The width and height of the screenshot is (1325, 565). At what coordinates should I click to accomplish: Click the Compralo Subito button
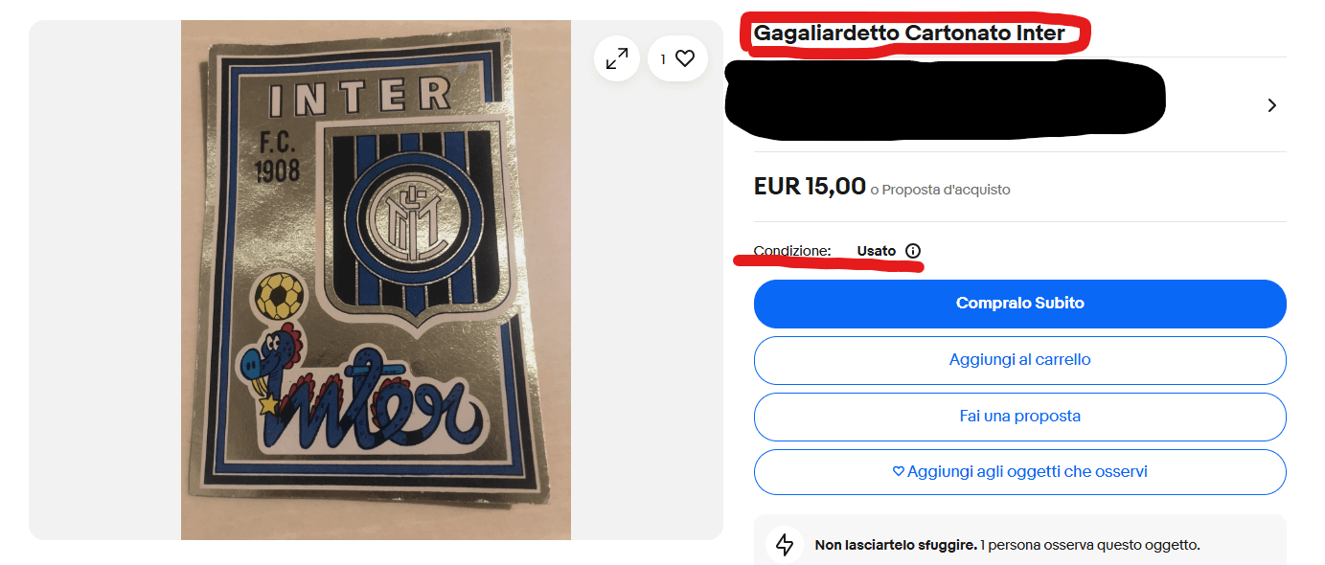pyautogui.click(x=1020, y=304)
